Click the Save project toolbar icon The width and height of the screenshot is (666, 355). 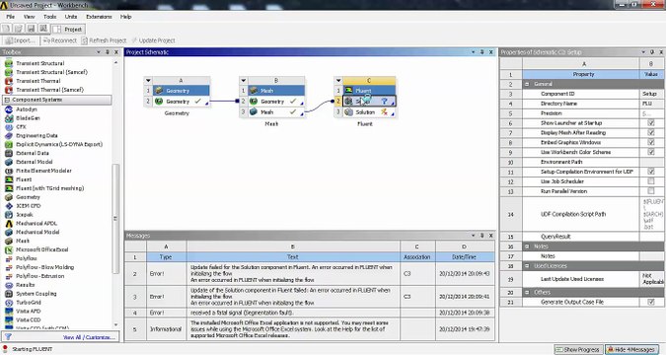click(x=31, y=29)
